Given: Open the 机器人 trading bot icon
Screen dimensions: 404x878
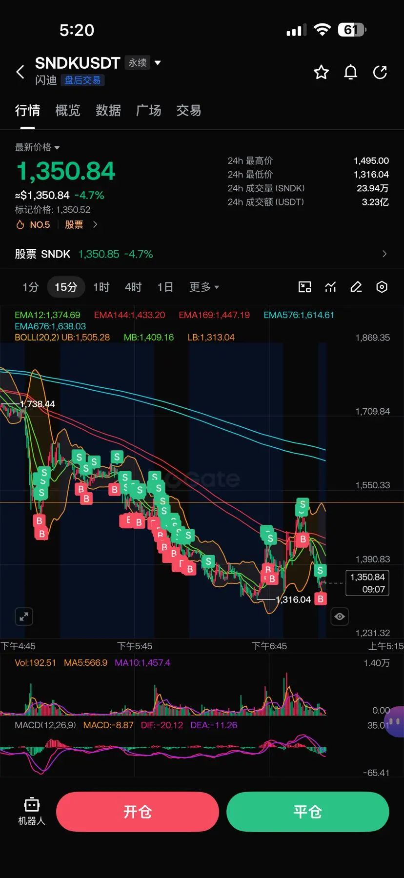Looking at the screenshot, I should [x=32, y=812].
